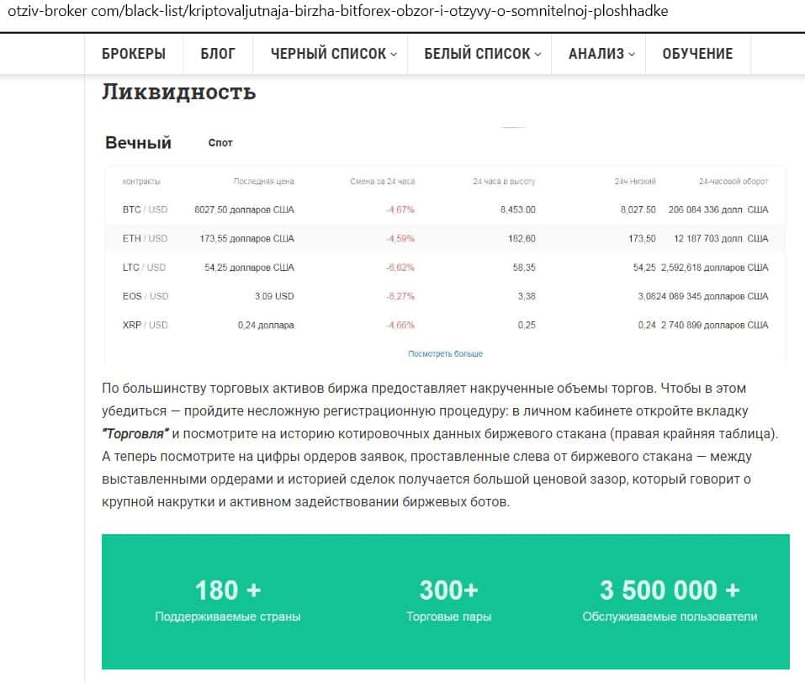This screenshot has width=805, height=683.
Task: Expand the ЧЕРНЫЙ СПИСОК dropdown menu
Action: [333, 54]
